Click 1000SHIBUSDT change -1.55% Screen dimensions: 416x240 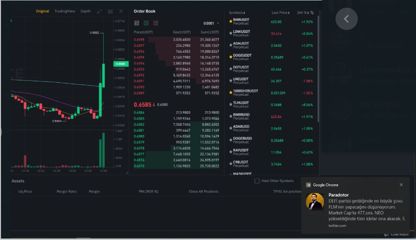point(307,93)
